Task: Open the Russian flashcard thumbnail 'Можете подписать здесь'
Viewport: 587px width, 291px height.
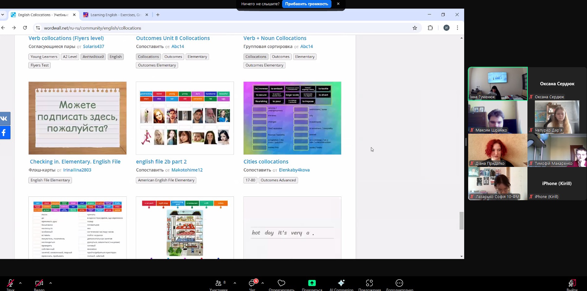Action: click(77, 118)
